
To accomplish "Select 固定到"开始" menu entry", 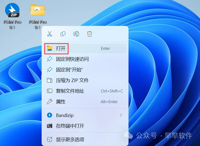I will [85, 70].
